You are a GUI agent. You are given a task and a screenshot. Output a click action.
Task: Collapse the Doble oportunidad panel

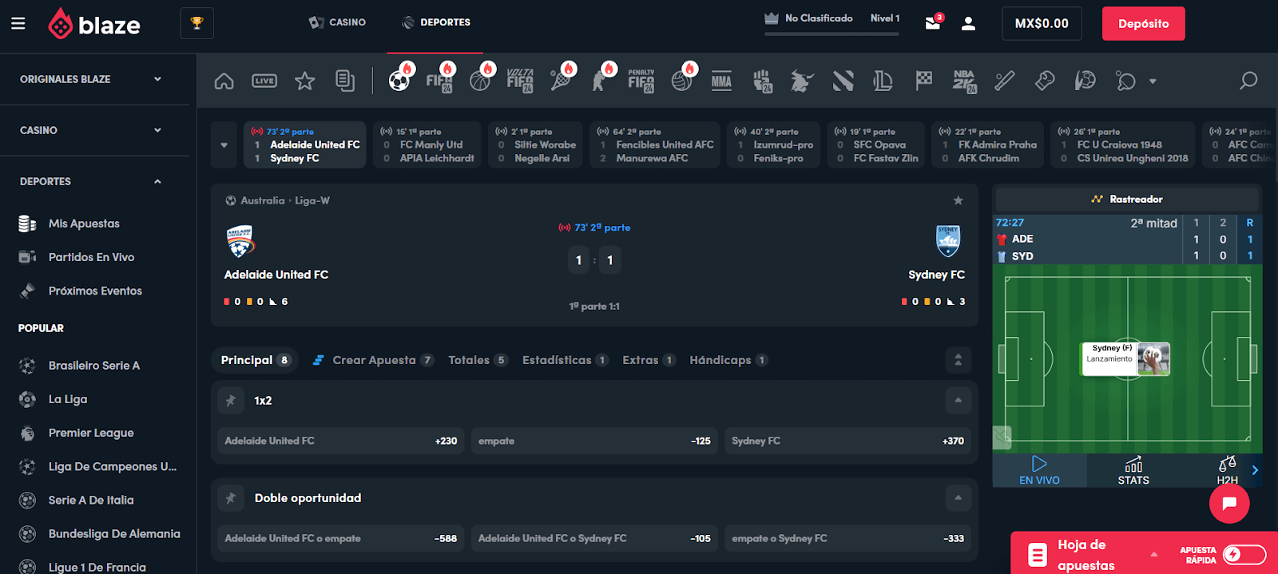pos(958,498)
